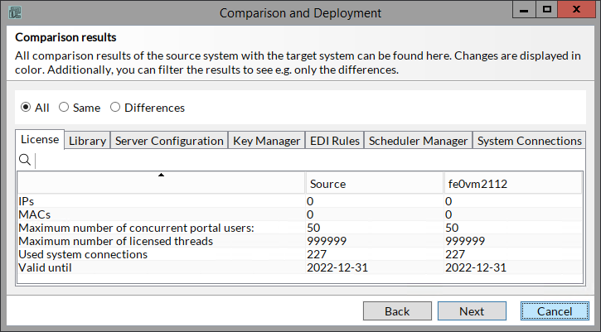Sort by the fe0vm2112 column header

coord(511,184)
